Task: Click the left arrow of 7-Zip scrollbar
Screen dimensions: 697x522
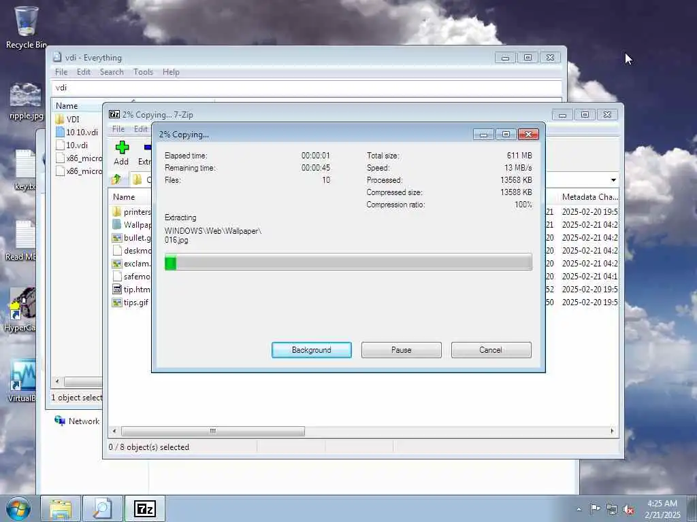Action: pos(114,431)
